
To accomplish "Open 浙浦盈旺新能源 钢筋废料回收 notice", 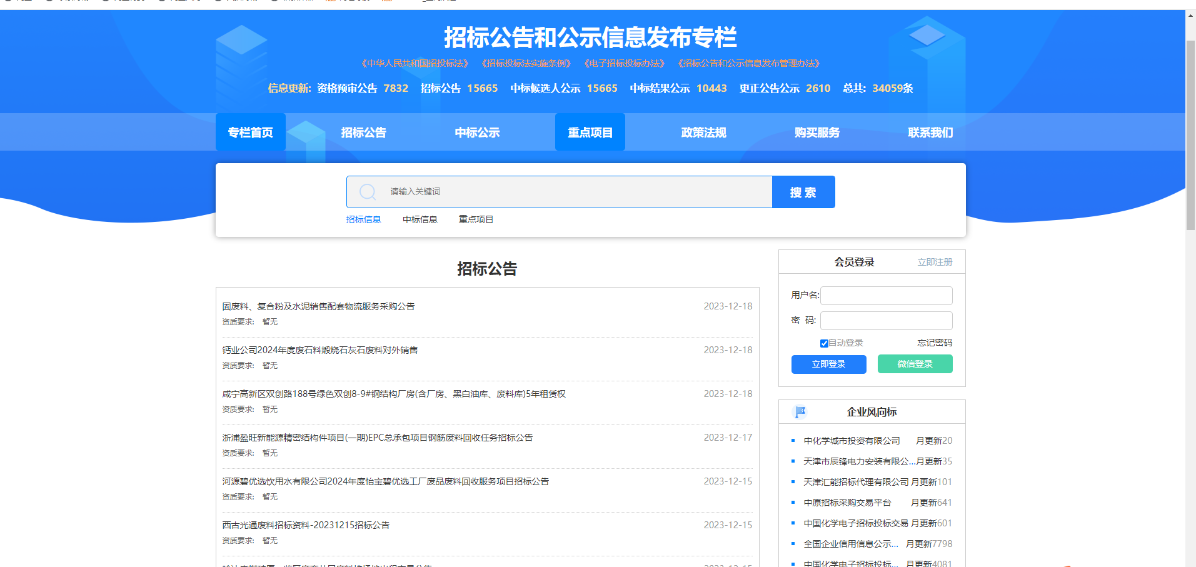I will point(378,438).
